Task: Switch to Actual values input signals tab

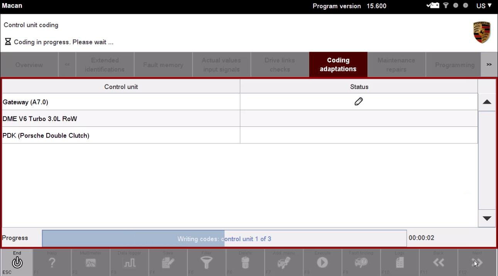Action: 221,65
